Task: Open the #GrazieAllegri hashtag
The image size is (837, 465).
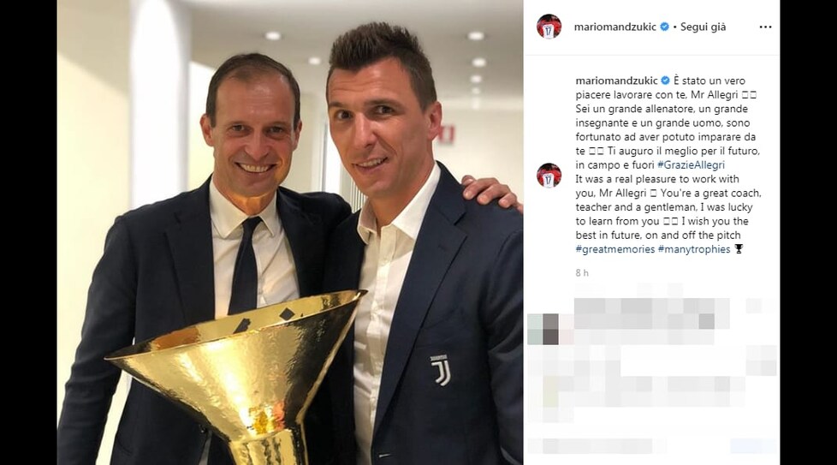Action: point(691,165)
